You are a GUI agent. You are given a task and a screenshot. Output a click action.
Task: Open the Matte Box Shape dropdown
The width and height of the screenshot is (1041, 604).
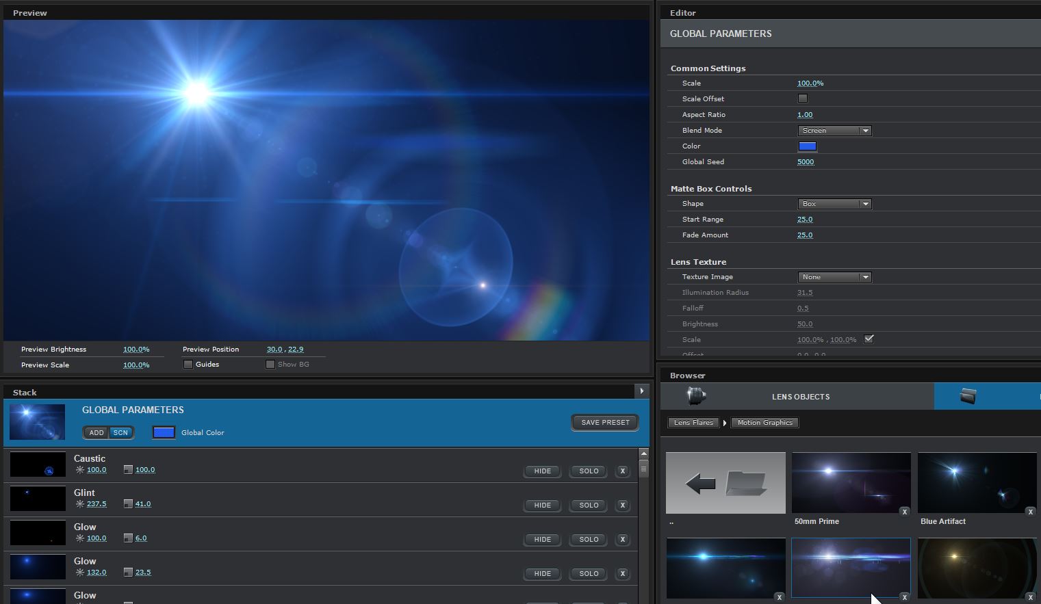click(x=834, y=204)
